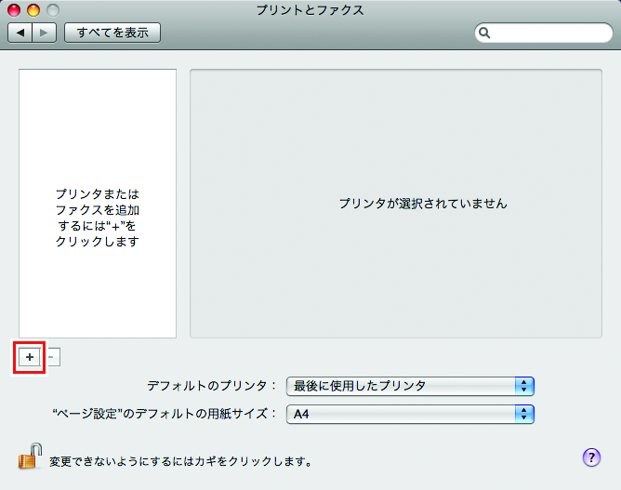Click the padlock icon to lock settings
The image size is (621, 490).
(x=28, y=458)
